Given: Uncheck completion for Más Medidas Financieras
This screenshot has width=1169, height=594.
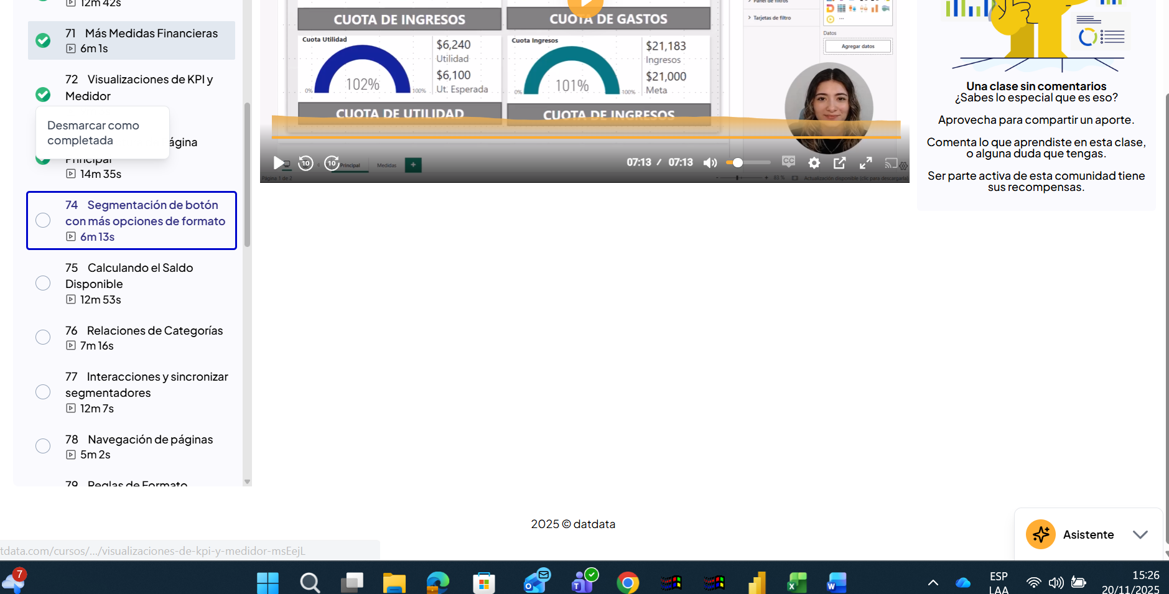Looking at the screenshot, I should click(x=43, y=40).
